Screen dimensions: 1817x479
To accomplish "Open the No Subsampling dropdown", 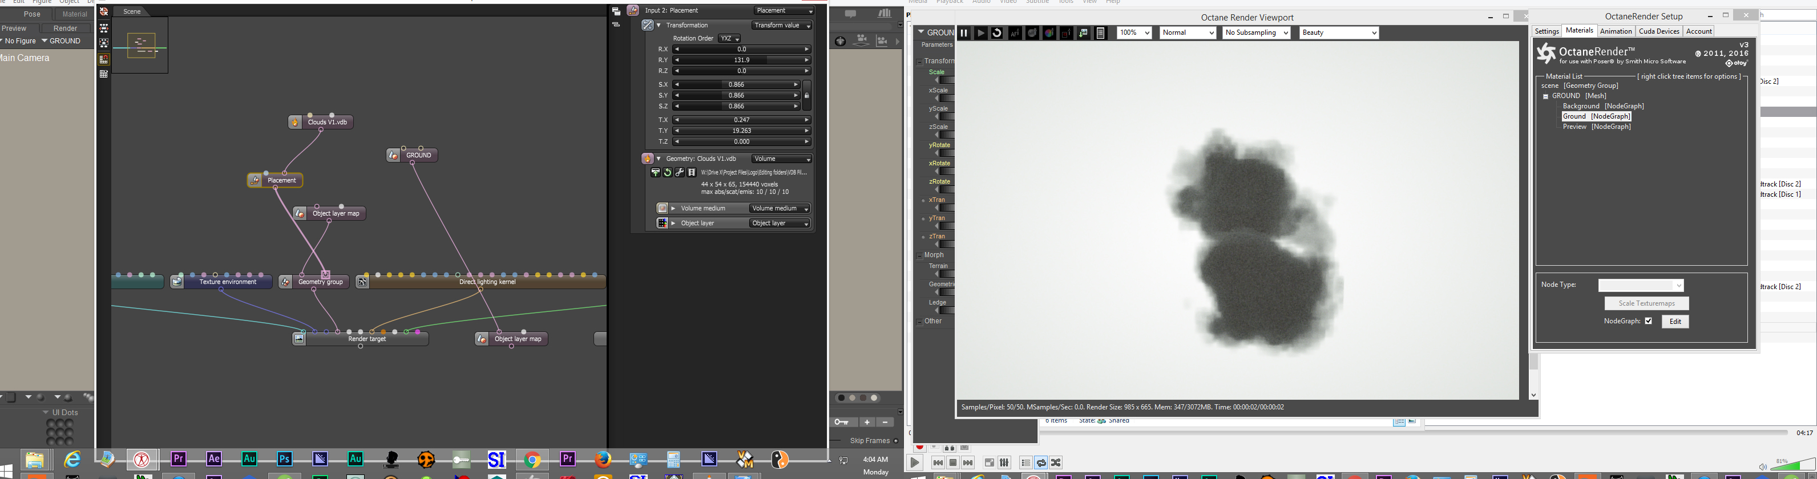I will click(x=1257, y=33).
